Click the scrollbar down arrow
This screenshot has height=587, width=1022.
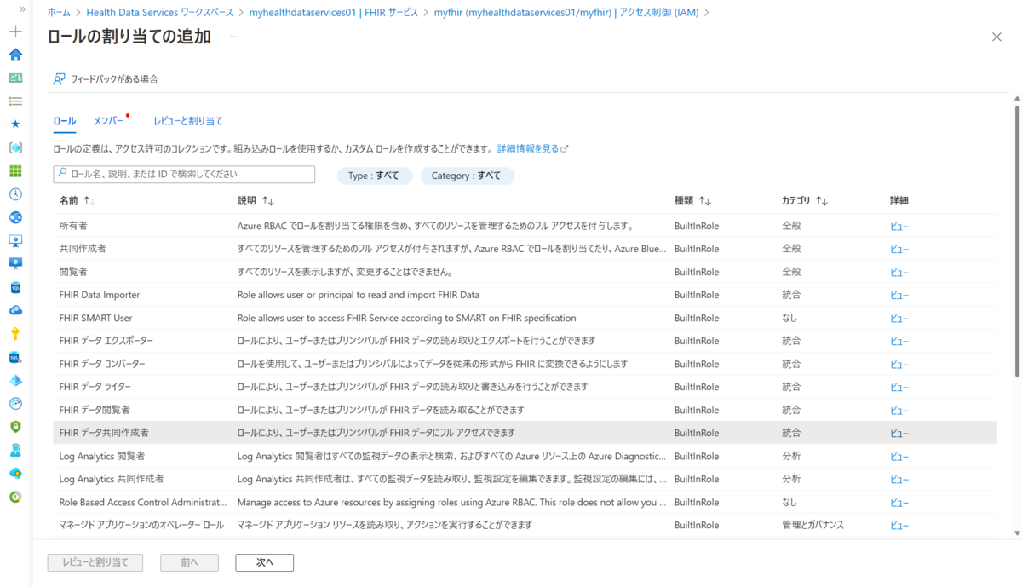1016,533
